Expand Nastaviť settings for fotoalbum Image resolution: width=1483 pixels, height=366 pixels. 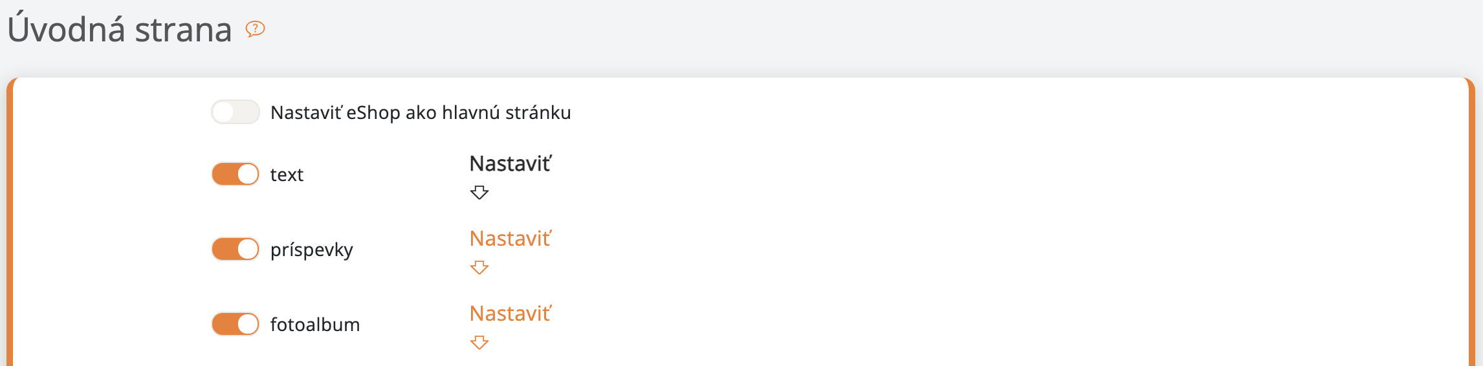tap(511, 314)
